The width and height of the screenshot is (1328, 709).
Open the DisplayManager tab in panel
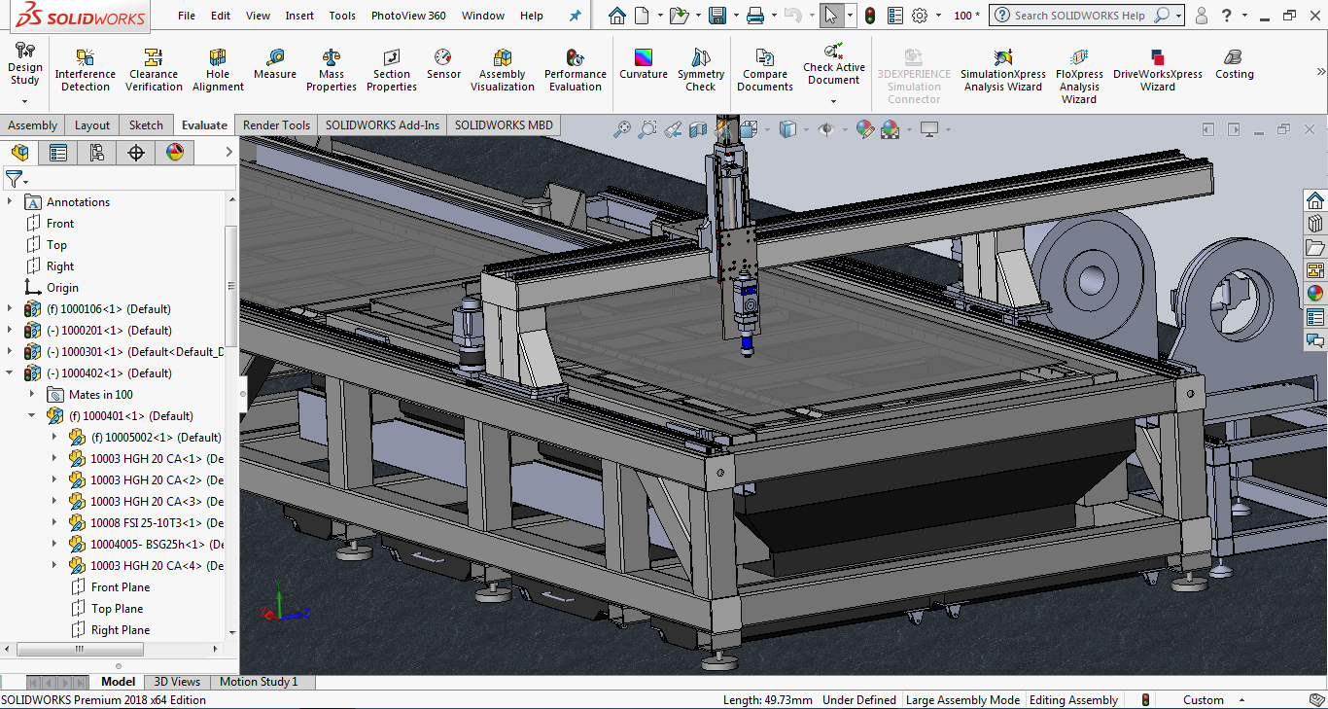(174, 152)
